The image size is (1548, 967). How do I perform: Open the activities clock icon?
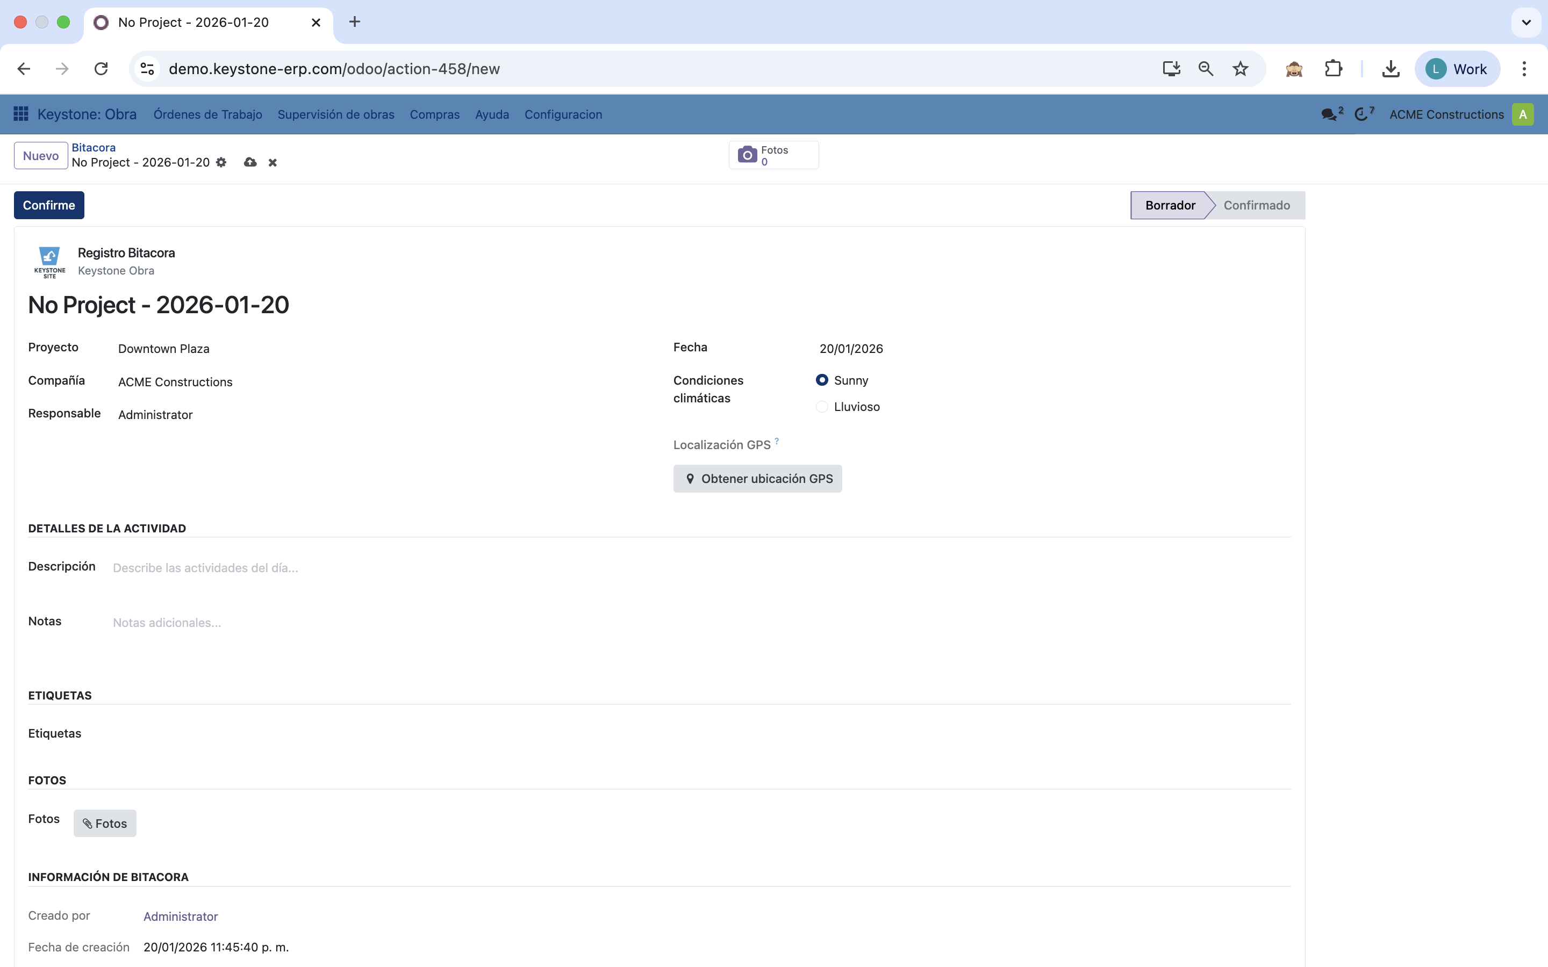coord(1362,114)
